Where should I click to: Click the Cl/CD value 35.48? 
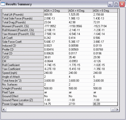pos(81,57)
